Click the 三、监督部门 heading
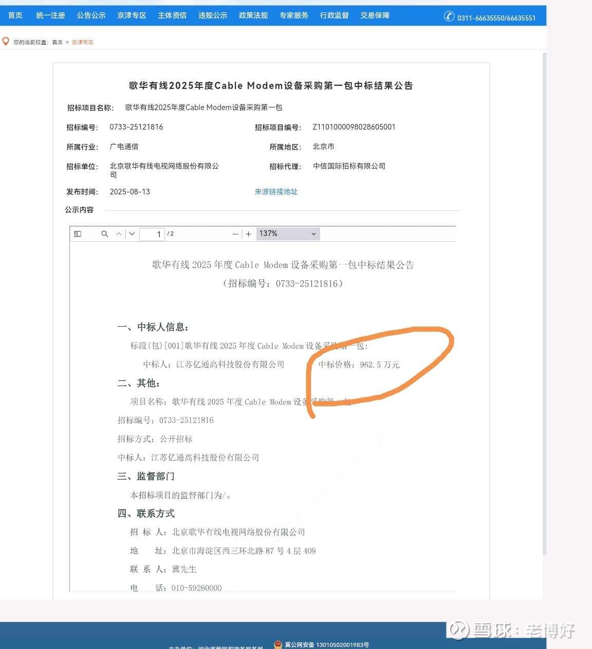This screenshot has height=649, width=592. (x=146, y=476)
